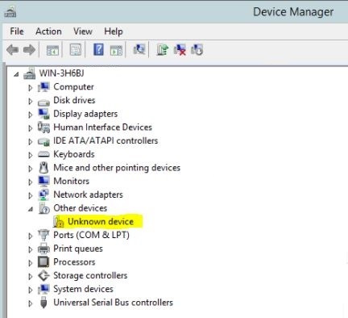
Task: Collapse the Other devices node
Action: tap(31, 209)
